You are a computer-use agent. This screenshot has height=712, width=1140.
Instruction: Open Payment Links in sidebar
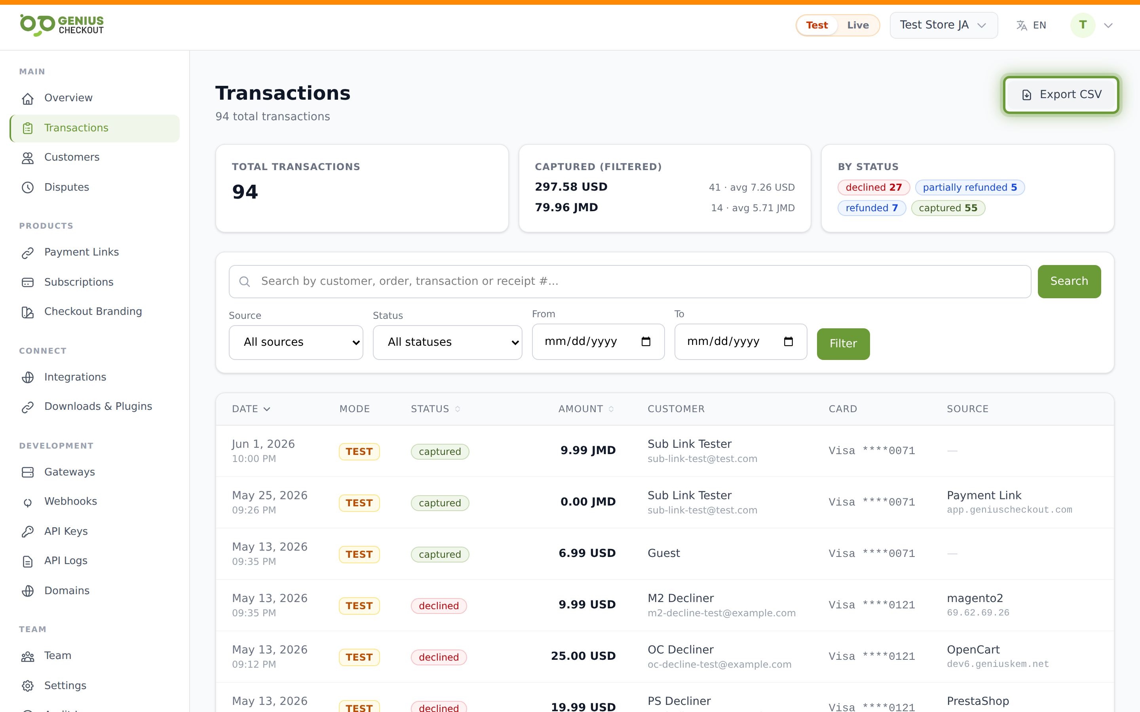[94, 252]
